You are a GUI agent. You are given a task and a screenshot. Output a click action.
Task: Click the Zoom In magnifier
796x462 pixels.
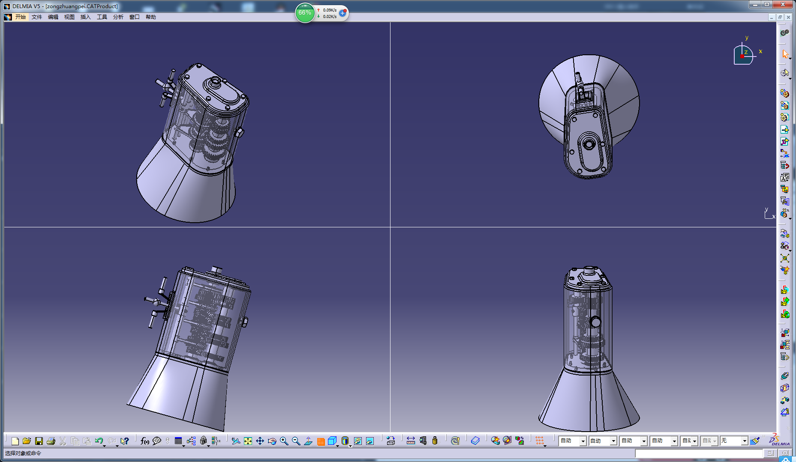(284, 441)
